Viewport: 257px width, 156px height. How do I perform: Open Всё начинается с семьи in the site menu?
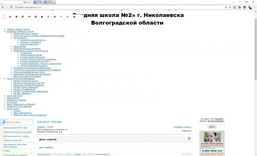(16, 136)
